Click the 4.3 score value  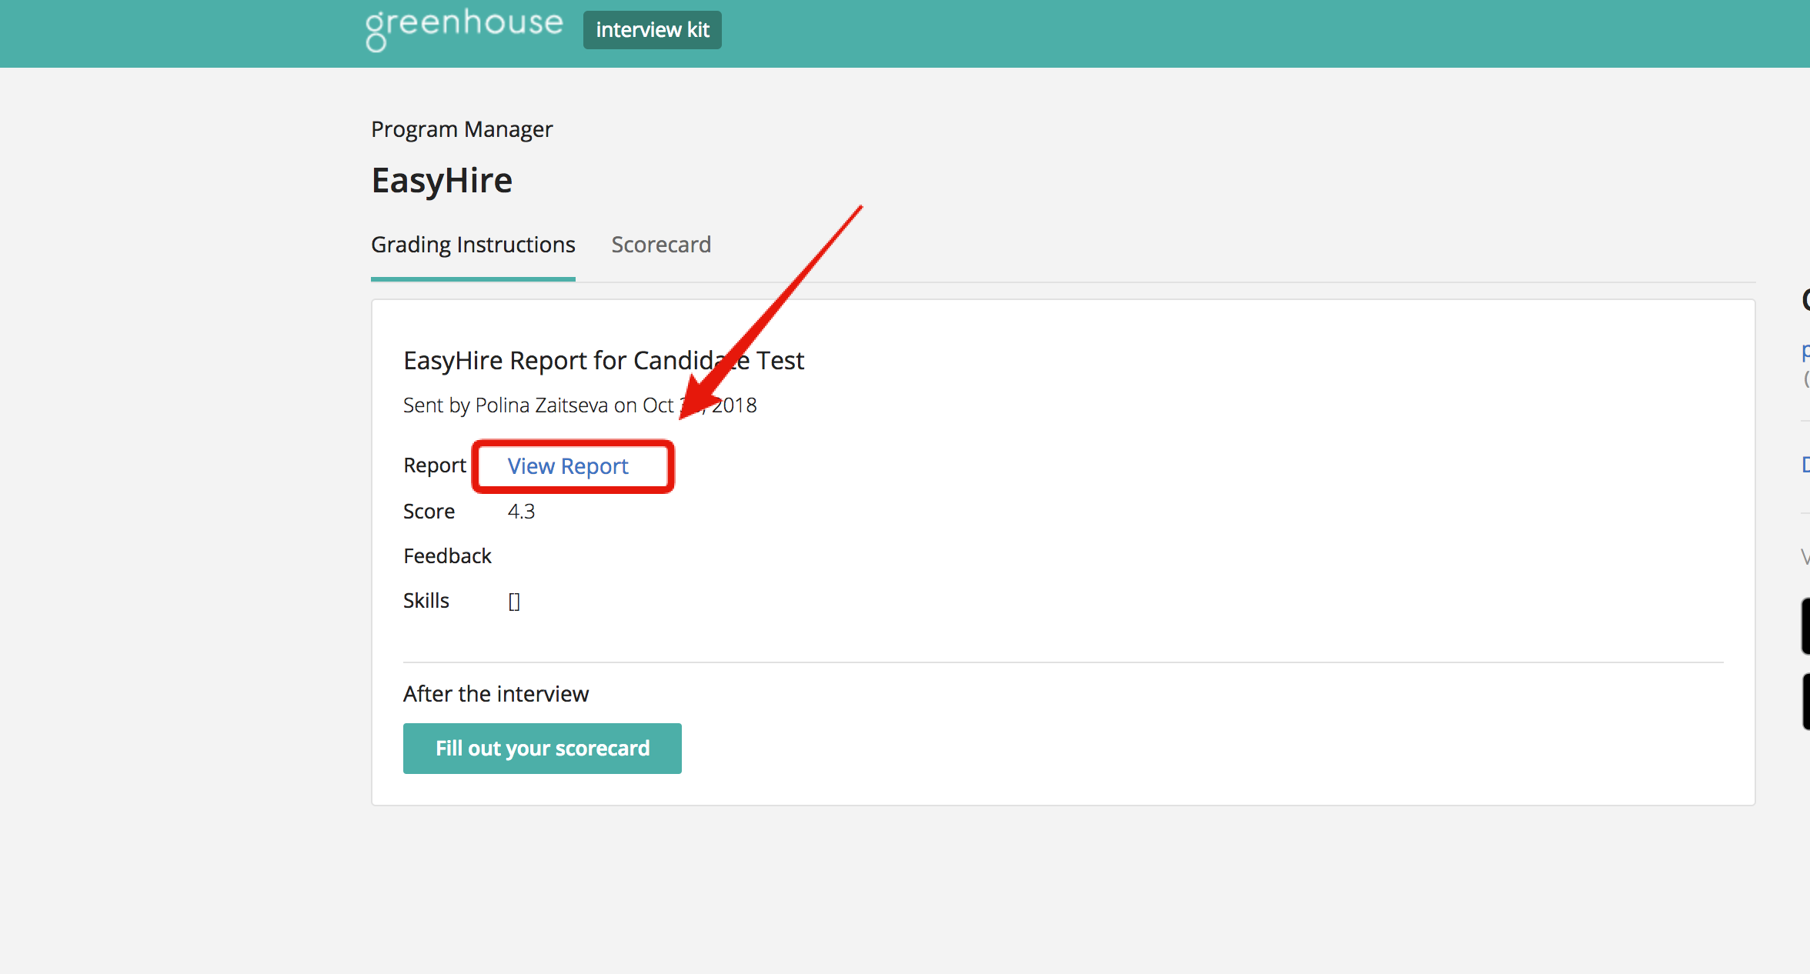(521, 512)
